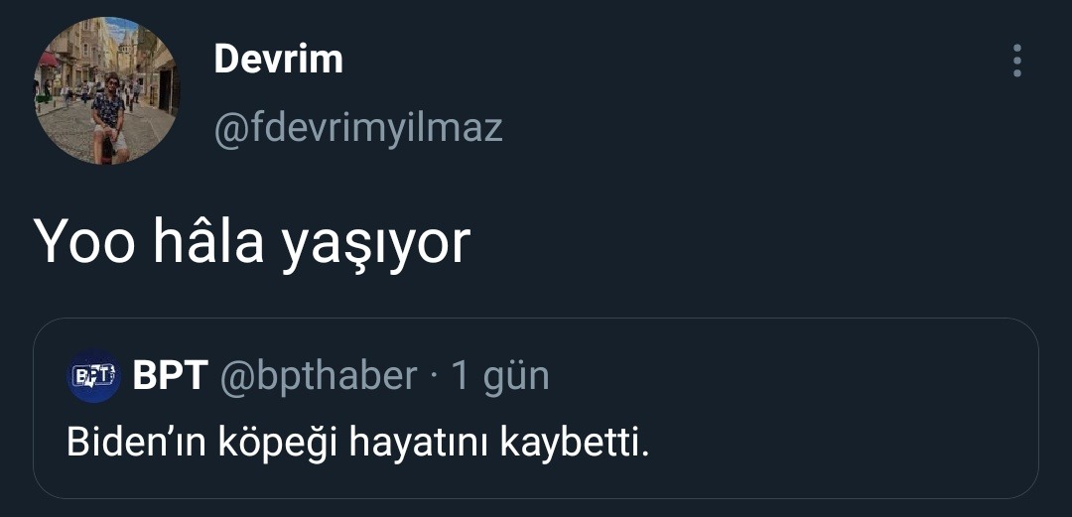Click 'kaybetti.' in the quoted tweet
The height and width of the screenshot is (517, 1072).
click(x=574, y=444)
